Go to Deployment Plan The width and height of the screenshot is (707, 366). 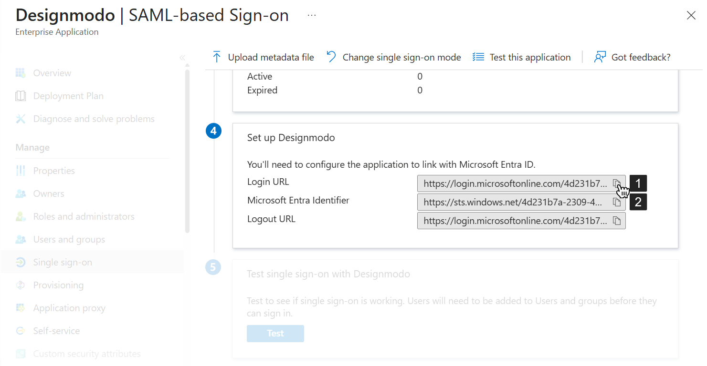coord(68,96)
